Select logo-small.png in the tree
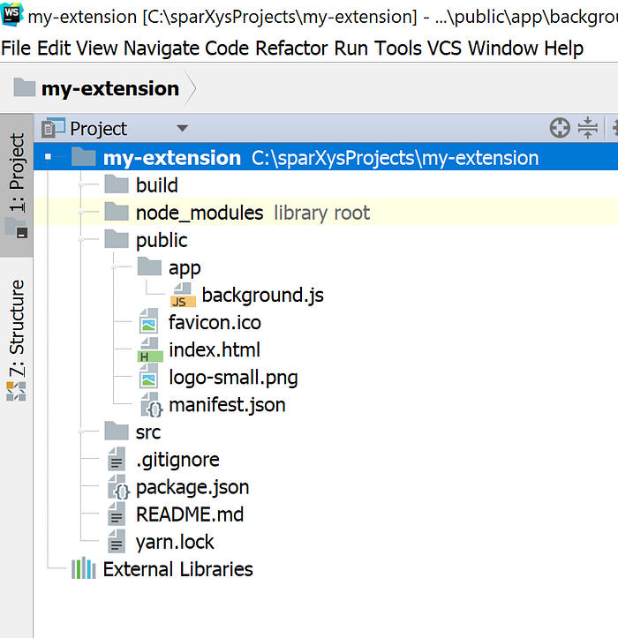The width and height of the screenshot is (618, 638). point(233,378)
